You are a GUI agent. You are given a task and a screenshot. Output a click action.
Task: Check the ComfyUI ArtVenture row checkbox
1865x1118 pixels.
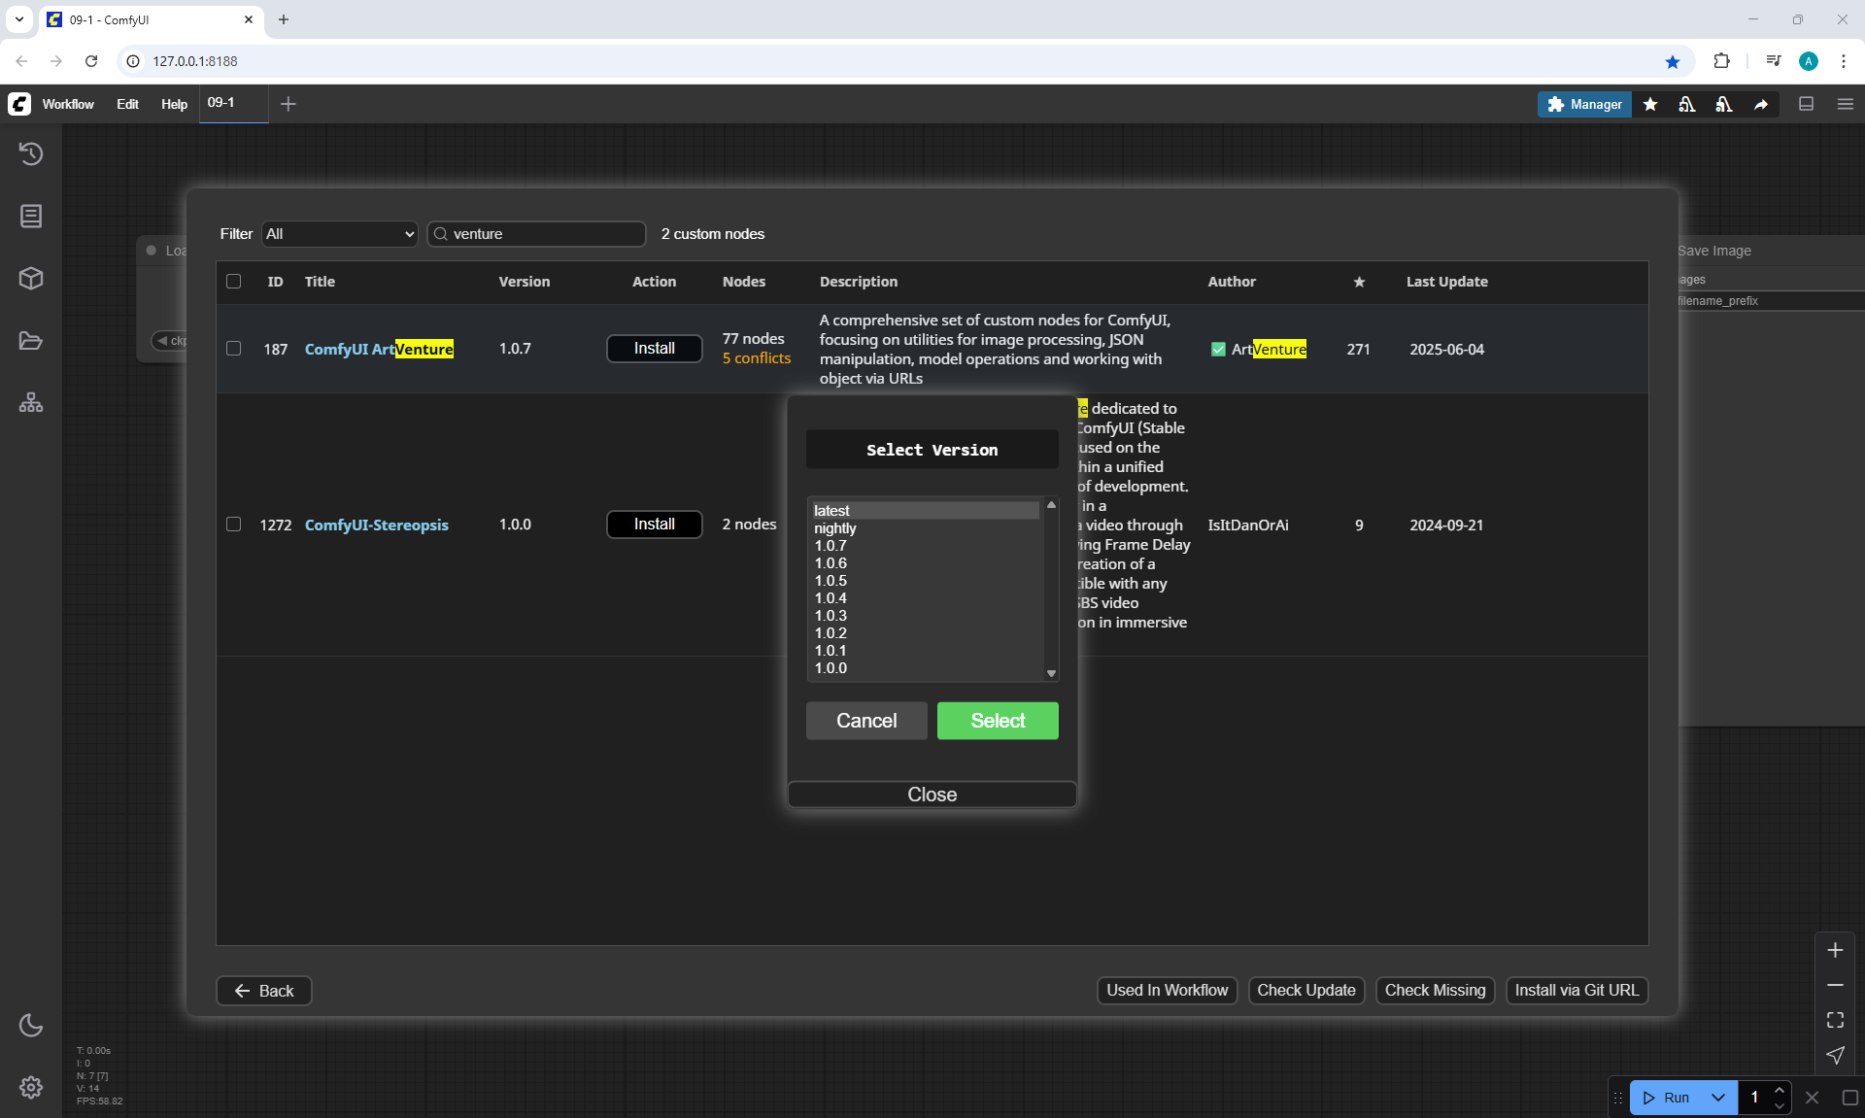click(233, 349)
